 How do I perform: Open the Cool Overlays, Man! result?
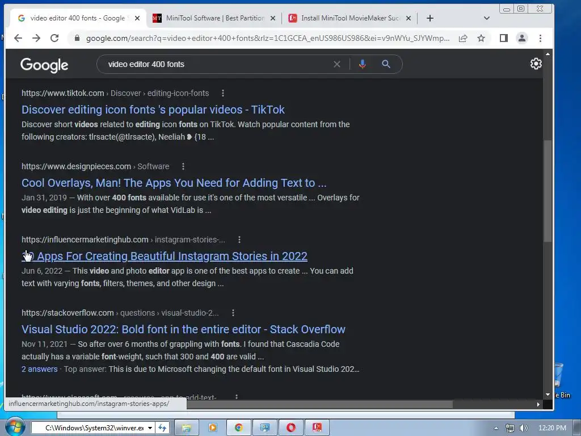[x=174, y=183]
